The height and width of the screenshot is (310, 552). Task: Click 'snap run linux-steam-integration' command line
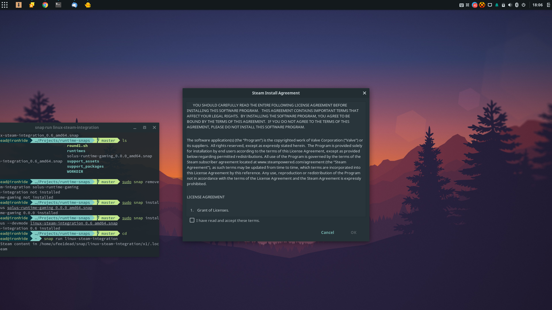pyautogui.click(x=81, y=239)
